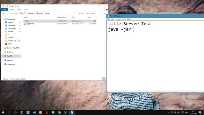Open File tab in Explorer ribbon

click(x=4, y=10)
